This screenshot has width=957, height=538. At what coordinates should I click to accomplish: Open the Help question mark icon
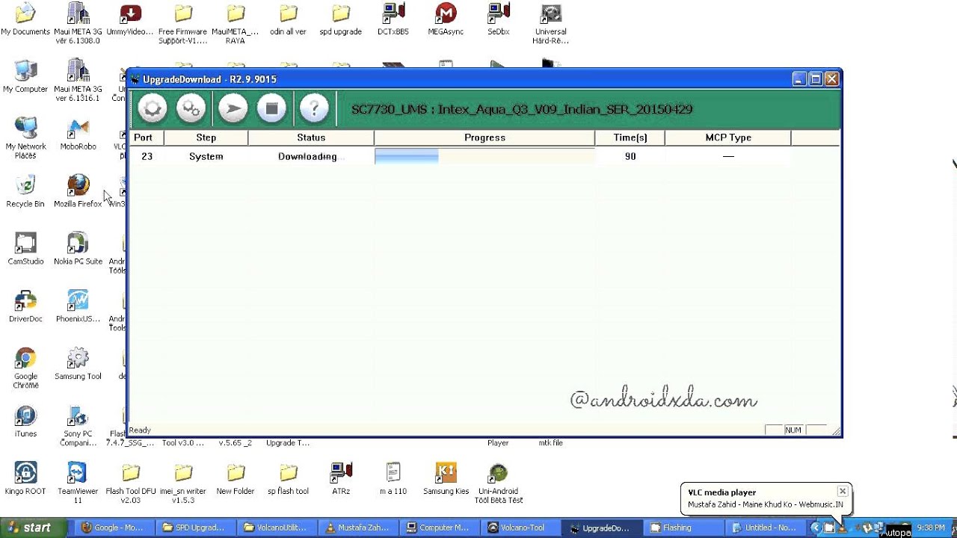coord(314,109)
